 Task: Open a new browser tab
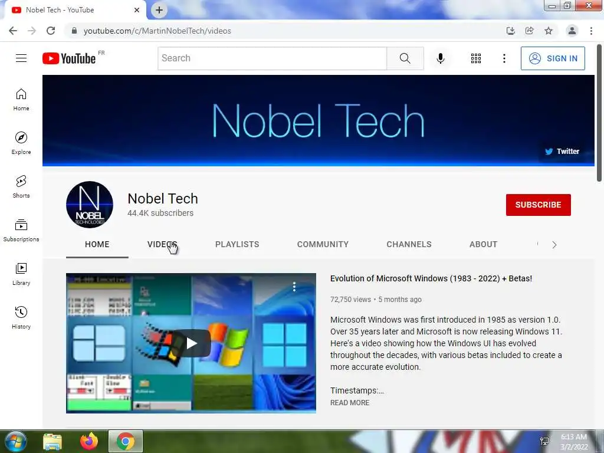159,10
